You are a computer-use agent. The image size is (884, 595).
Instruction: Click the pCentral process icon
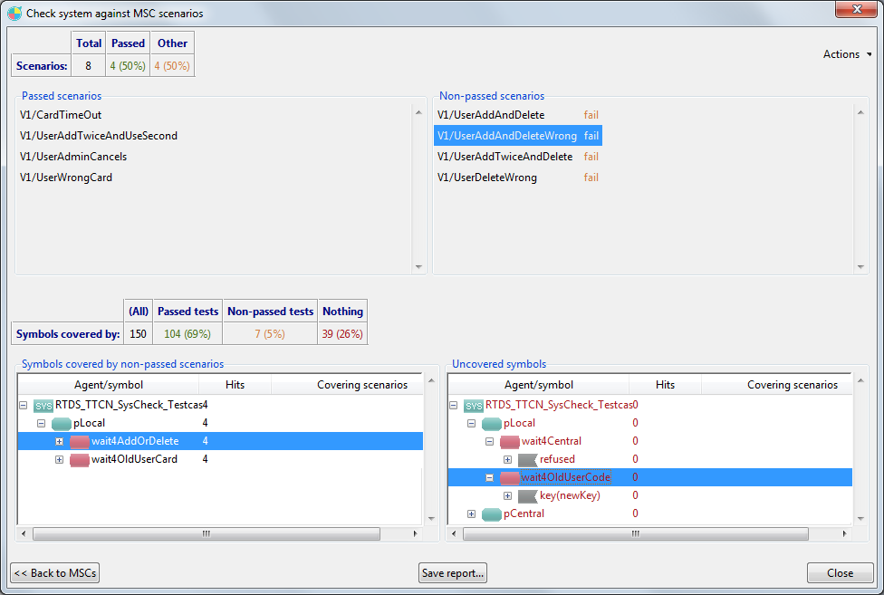(x=492, y=514)
